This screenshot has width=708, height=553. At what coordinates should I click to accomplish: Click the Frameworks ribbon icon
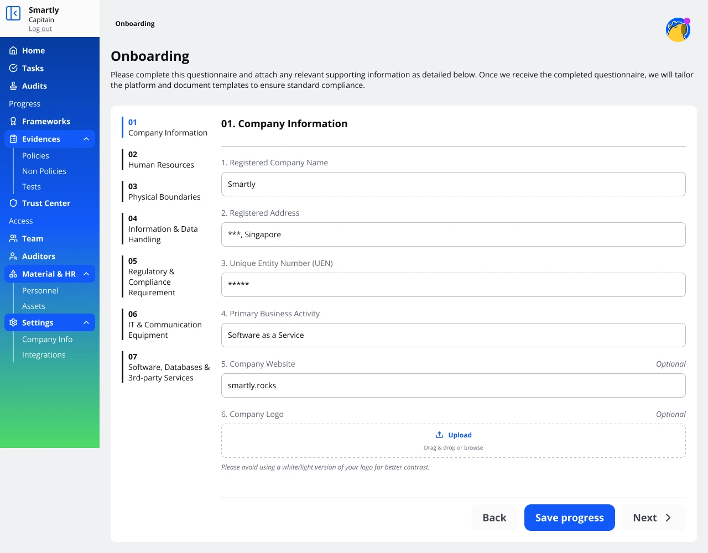coord(13,122)
